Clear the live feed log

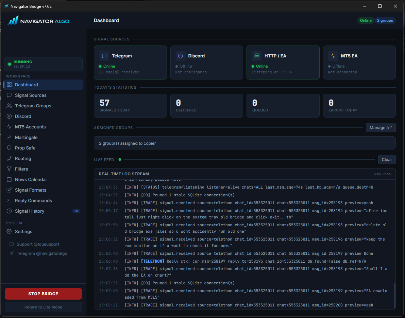387,160
